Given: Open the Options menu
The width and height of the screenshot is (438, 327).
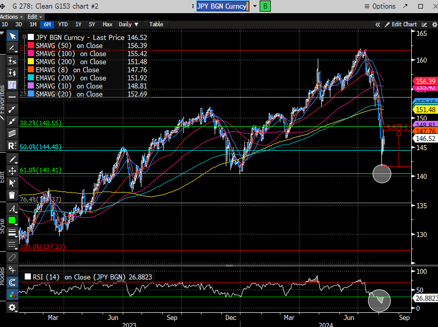Looking at the screenshot, I should [x=380, y=6].
